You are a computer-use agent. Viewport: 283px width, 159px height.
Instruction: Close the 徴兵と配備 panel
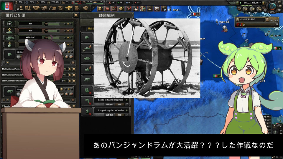click(x=76, y=15)
